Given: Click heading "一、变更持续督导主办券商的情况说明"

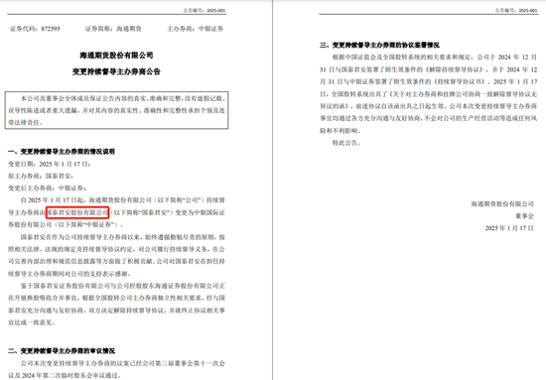Looking at the screenshot, I should 62,152.
